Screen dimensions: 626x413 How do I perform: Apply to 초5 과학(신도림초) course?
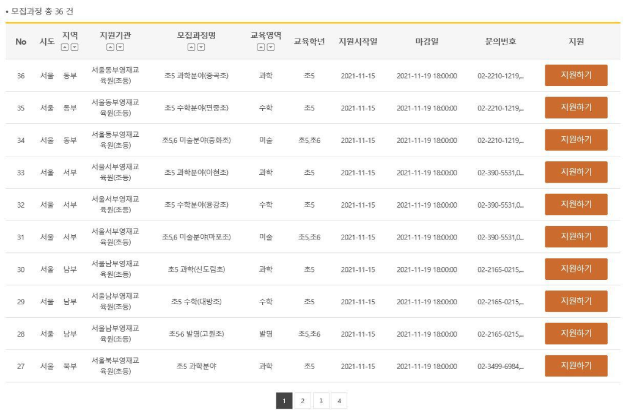tap(576, 269)
